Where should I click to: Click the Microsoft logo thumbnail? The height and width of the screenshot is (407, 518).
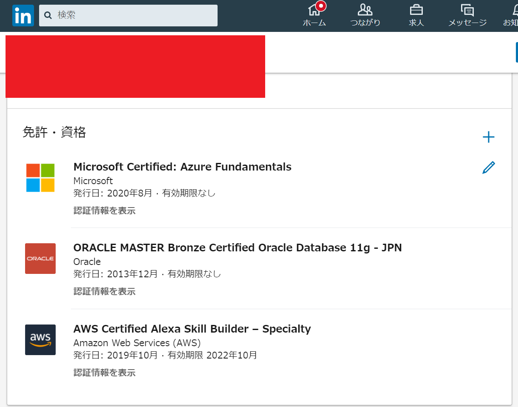[x=40, y=178]
